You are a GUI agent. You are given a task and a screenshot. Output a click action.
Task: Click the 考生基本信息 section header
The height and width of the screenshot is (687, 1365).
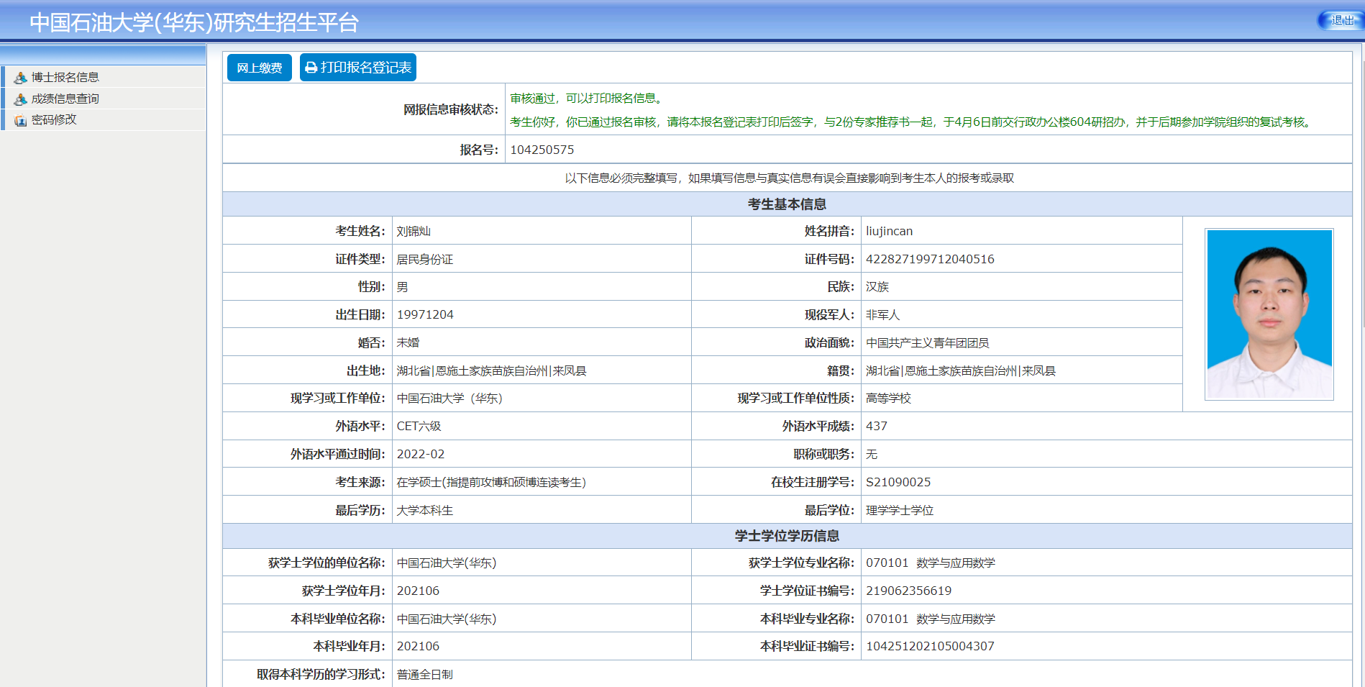click(787, 204)
